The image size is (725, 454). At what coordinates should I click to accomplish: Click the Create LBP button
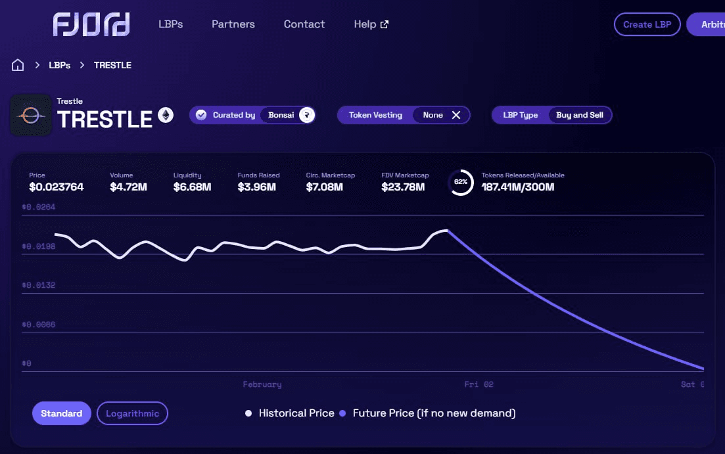pos(647,24)
